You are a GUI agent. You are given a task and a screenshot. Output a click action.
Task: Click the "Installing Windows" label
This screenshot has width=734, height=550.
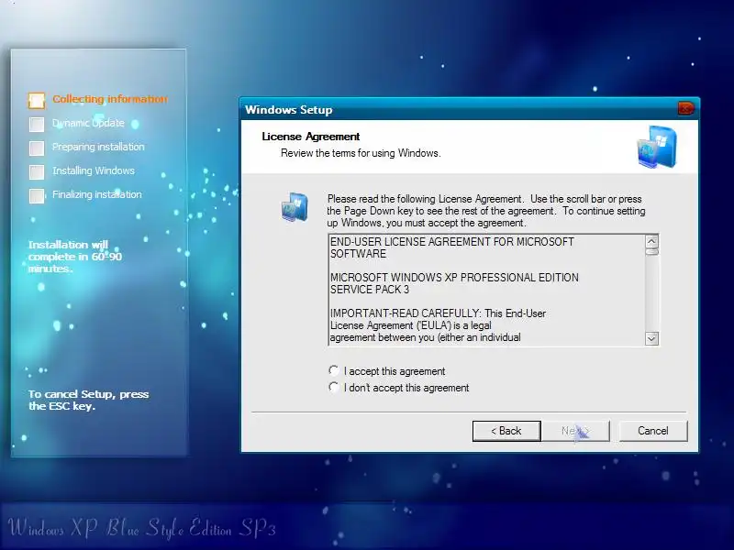[x=94, y=170]
